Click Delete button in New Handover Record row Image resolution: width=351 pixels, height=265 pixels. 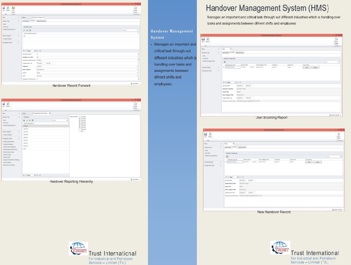[x=318, y=162]
